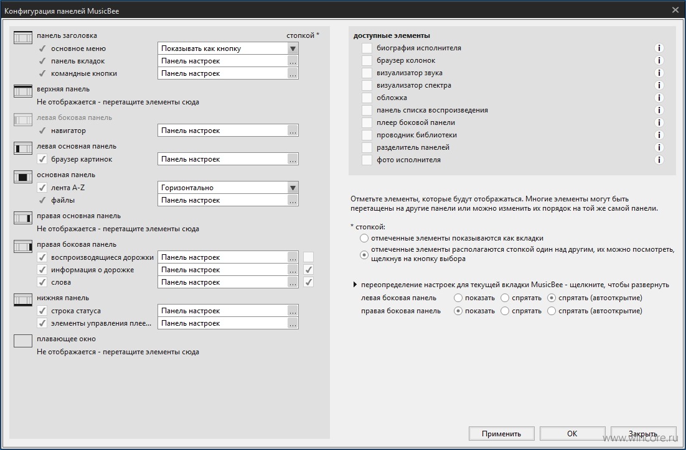
Task: Open settings ellipsis for браузер картинок
Action: (x=293, y=160)
